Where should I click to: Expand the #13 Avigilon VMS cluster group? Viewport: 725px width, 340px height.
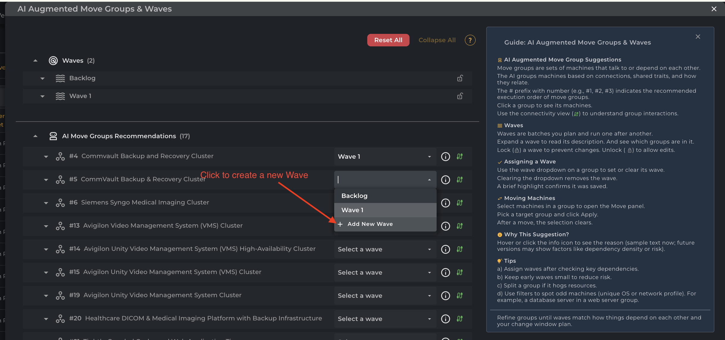coord(46,226)
